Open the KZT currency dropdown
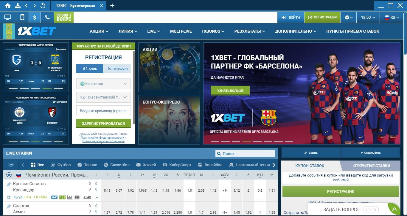The width and height of the screenshot is (407, 216). point(103,97)
